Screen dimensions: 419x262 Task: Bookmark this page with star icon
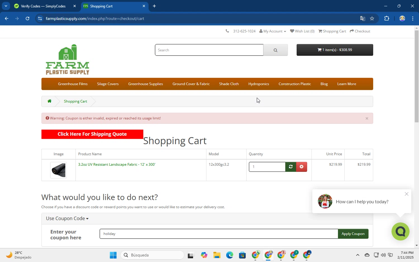pos(372,18)
